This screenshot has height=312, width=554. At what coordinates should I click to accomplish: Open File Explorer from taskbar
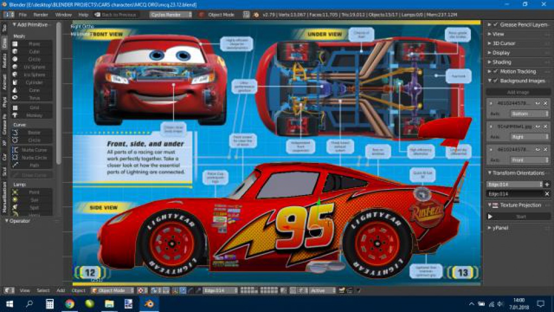pyautogui.click(x=109, y=304)
